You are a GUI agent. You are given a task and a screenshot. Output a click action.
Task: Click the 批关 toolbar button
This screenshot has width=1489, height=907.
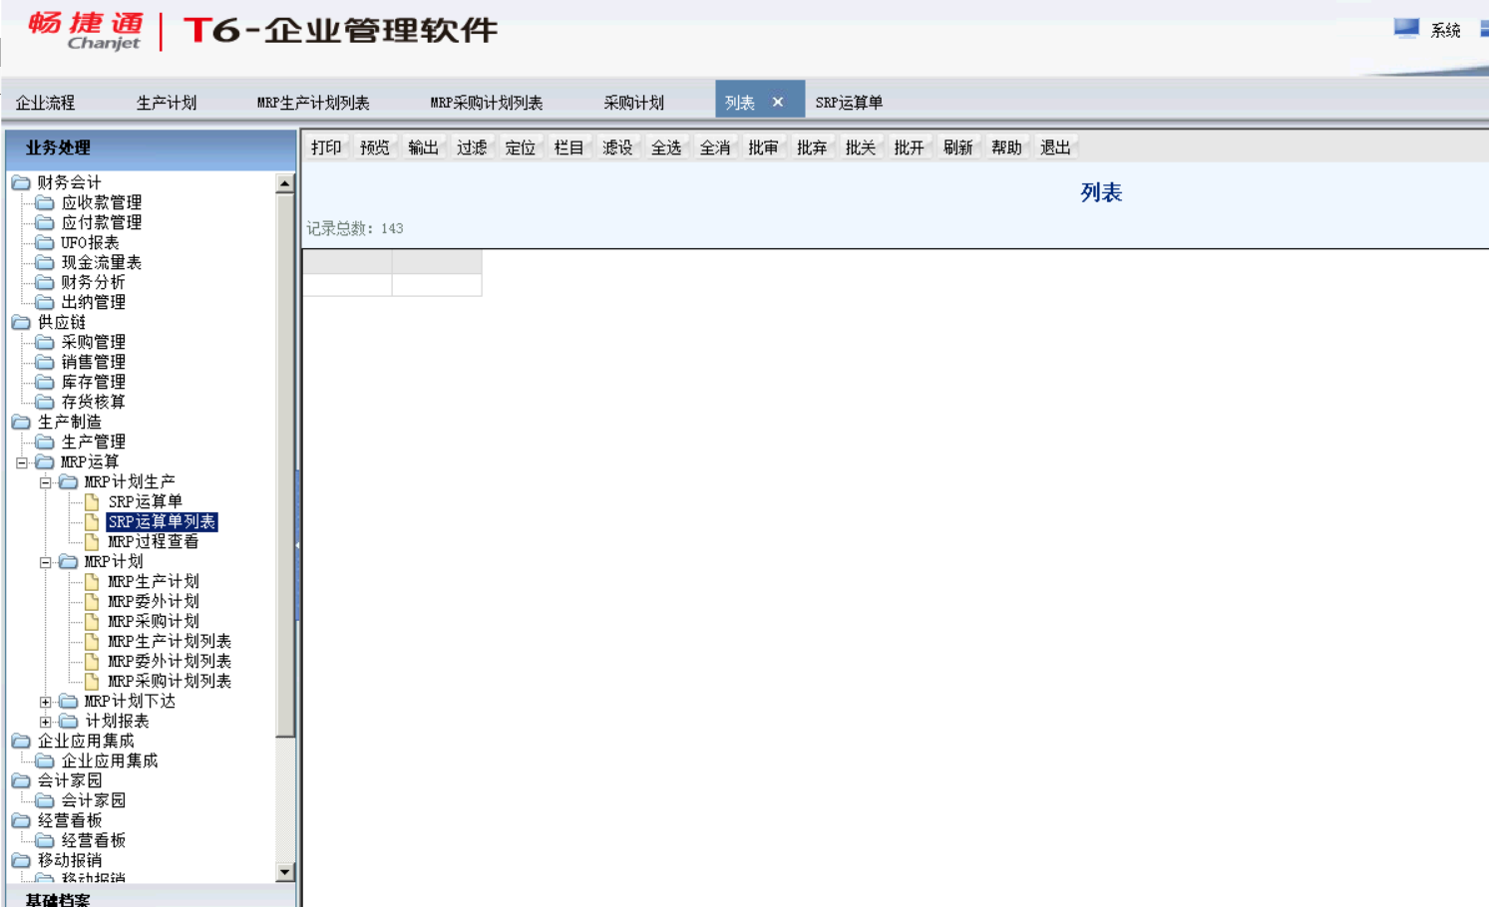(861, 148)
